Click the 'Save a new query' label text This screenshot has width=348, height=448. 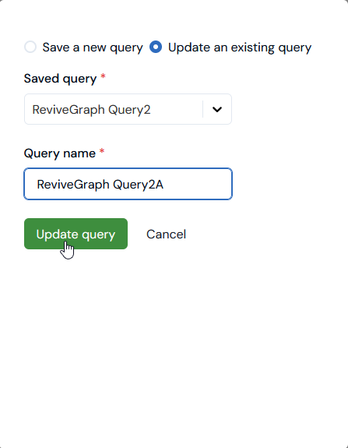coord(93,48)
